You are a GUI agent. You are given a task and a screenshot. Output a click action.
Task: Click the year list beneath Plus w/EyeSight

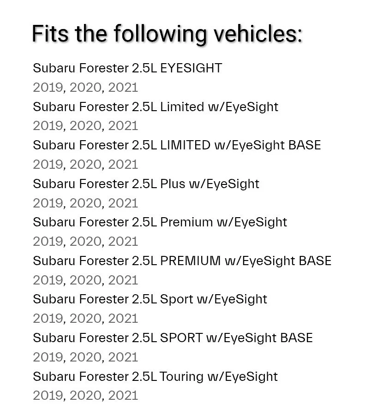[85, 203]
